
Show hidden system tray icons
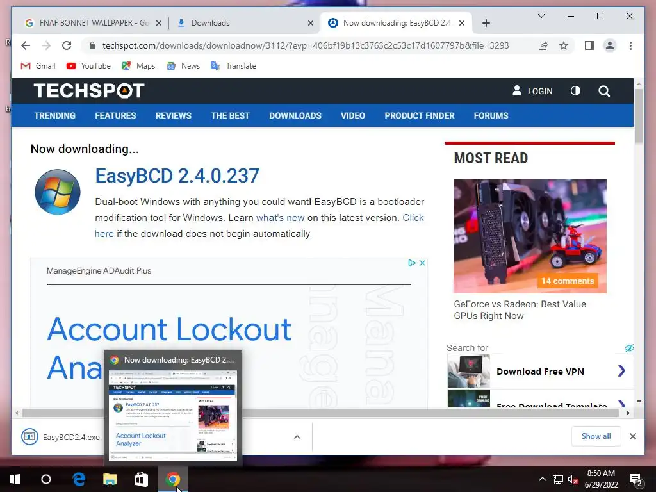click(x=542, y=479)
